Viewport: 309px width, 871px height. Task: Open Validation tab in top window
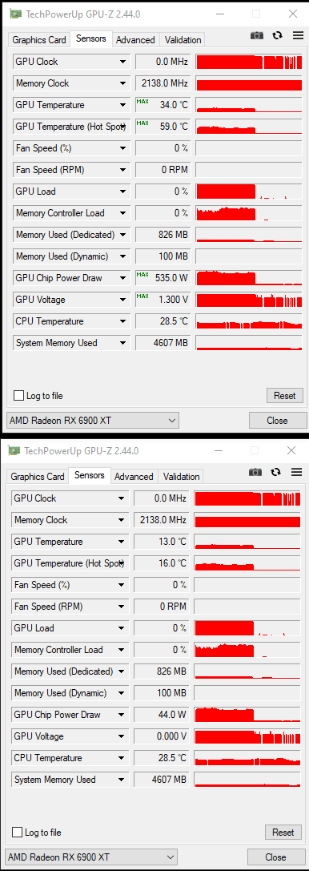(x=183, y=40)
